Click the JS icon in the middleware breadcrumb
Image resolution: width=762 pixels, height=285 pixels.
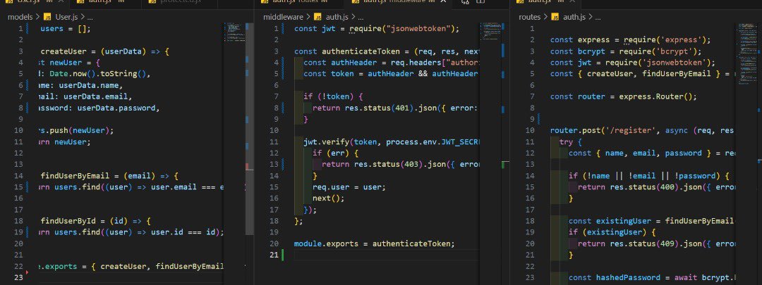click(317, 17)
